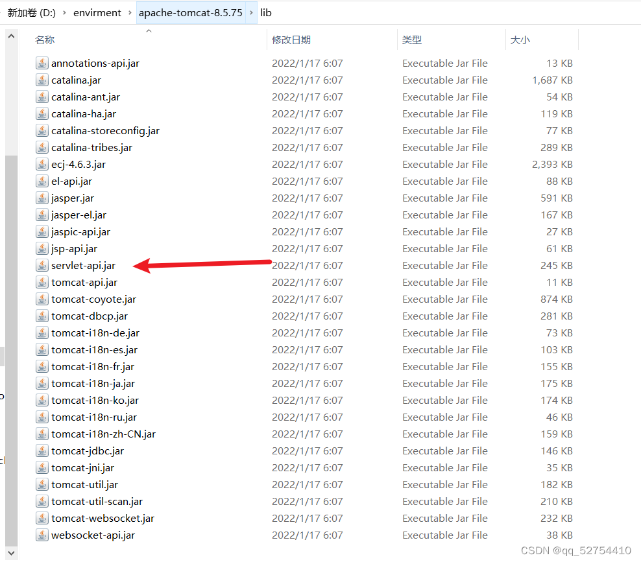Click the jar icon of tomcat-util.jar

point(42,484)
